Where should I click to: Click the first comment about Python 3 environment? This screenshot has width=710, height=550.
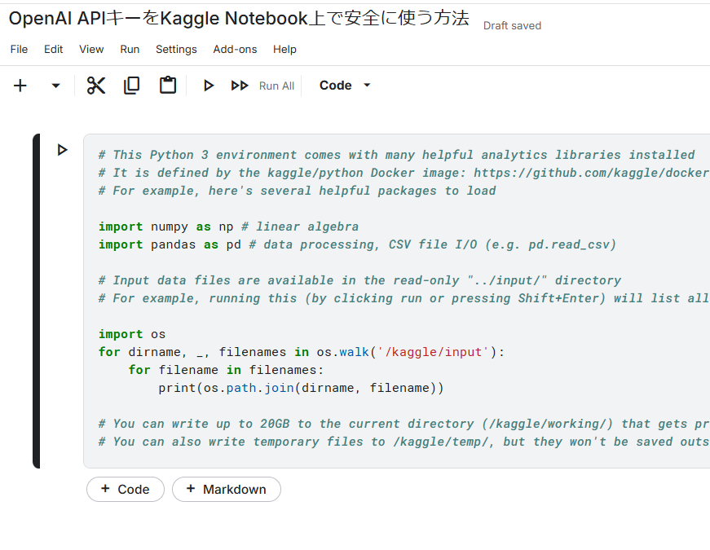click(397, 155)
